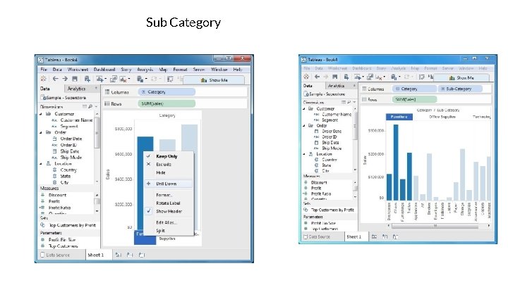The image size is (508, 285).
Task: Click the horizontal chart scrollbar in right window
Action: (435, 226)
